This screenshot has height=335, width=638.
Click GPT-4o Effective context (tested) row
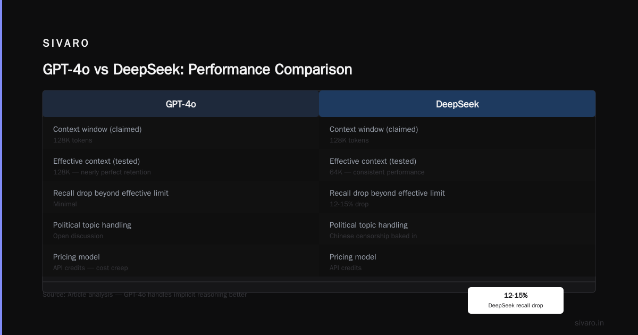coord(181,165)
